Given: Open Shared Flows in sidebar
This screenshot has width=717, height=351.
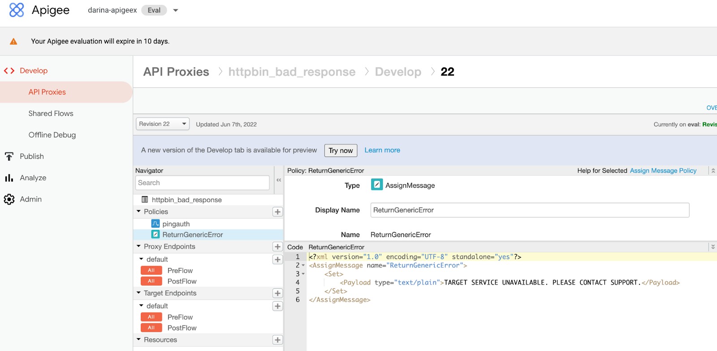Looking at the screenshot, I should point(51,114).
